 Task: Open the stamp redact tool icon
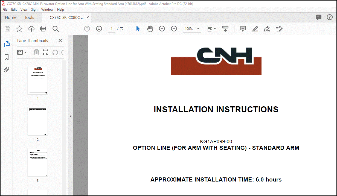279,29
